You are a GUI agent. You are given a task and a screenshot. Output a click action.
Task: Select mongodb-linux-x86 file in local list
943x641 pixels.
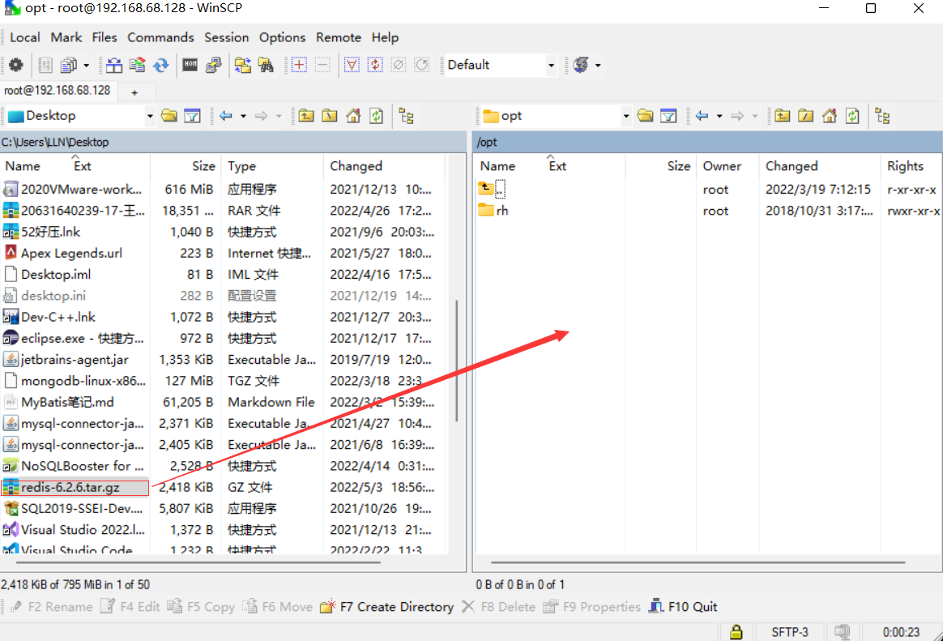75,381
